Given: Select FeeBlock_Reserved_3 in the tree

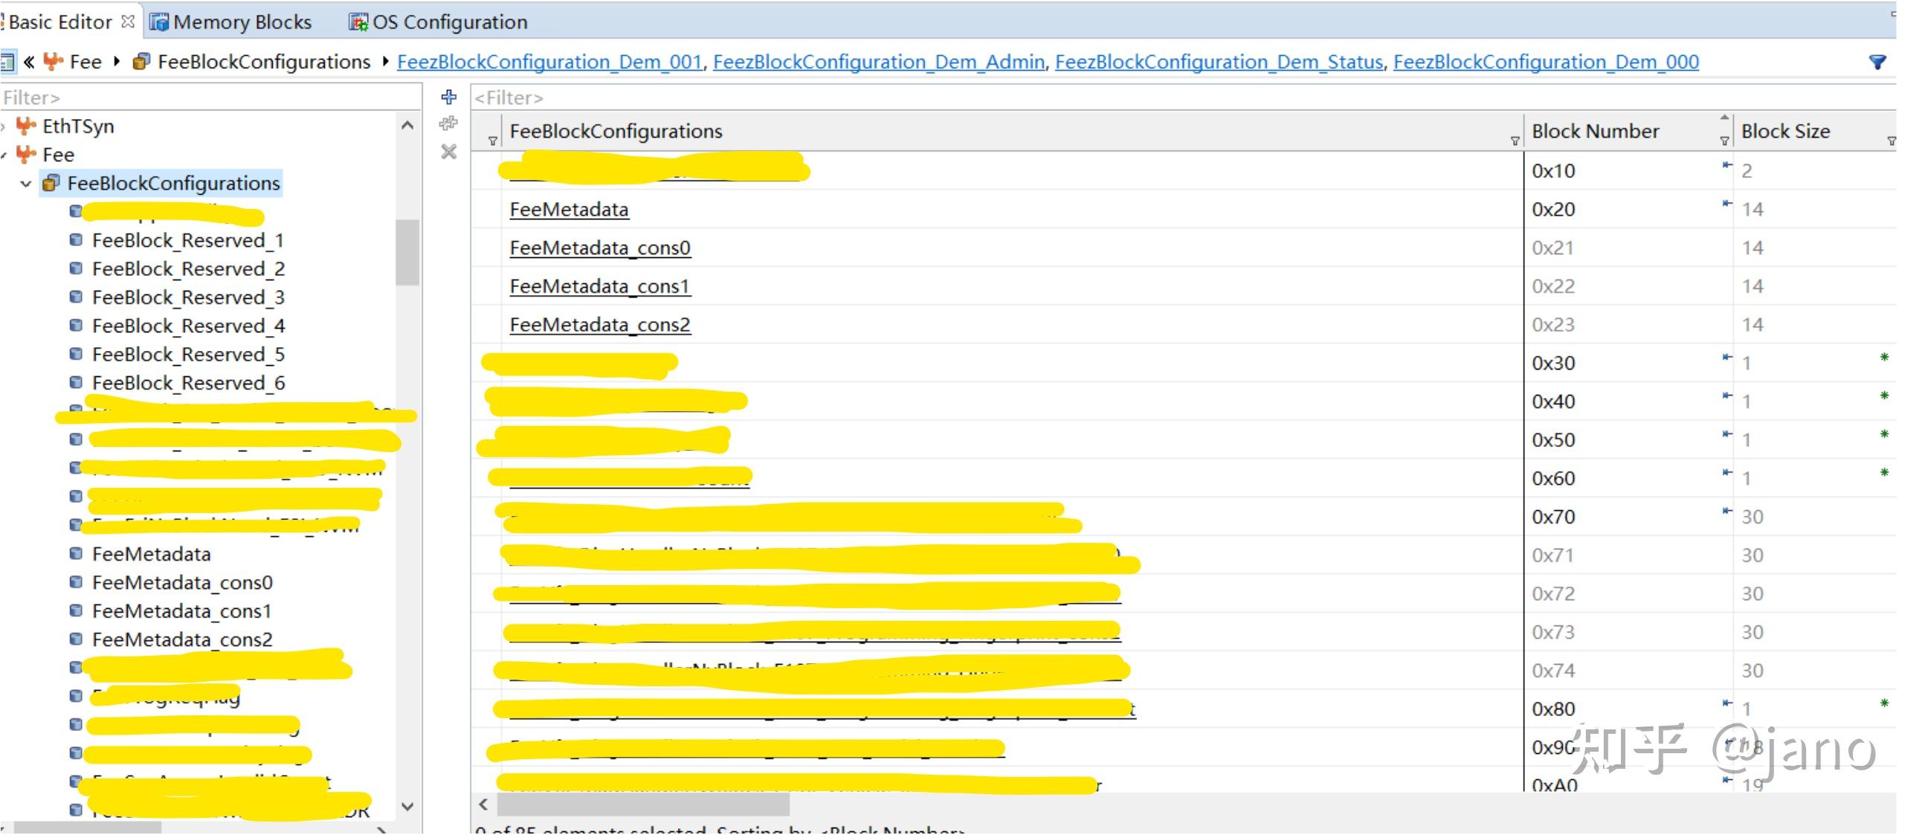Looking at the screenshot, I should 187,297.
